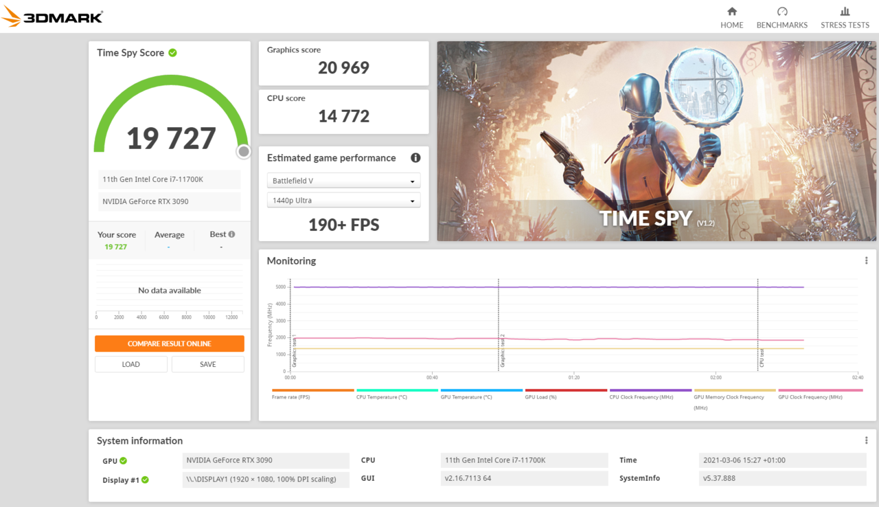This screenshot has height=507, width=879.
Task: Click the Monitoring panel heading
Action: (x=291, y=261)
